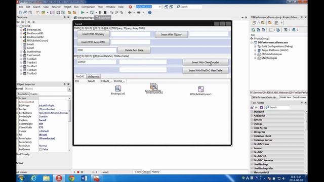324x182 pixels.
Task: Expand the LiveBindings node in Structure tree
Action: pyautogui.click(x=21, y=52)
